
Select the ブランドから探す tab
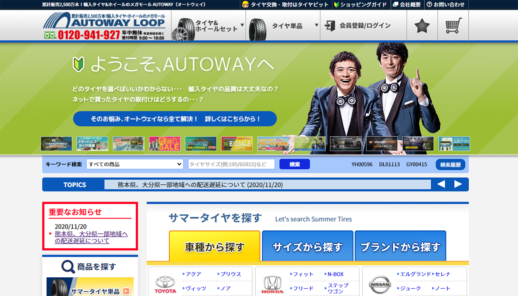coord(401,246)
